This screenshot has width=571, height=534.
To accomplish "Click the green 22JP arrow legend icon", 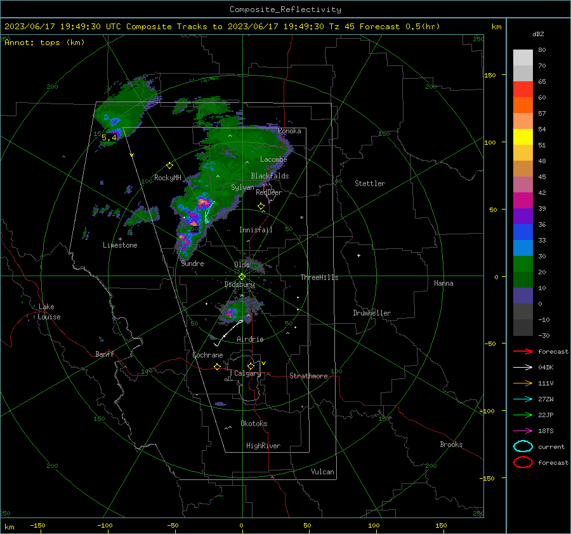I will pos(523,415).
